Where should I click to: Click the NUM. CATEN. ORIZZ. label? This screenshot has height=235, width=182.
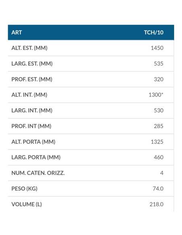point(38,173)
